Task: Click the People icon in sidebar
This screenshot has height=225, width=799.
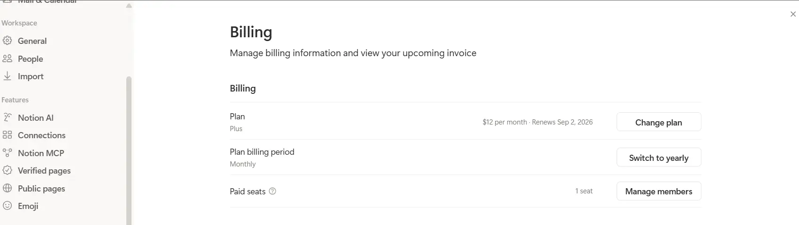Action: [x=7, y=58]
